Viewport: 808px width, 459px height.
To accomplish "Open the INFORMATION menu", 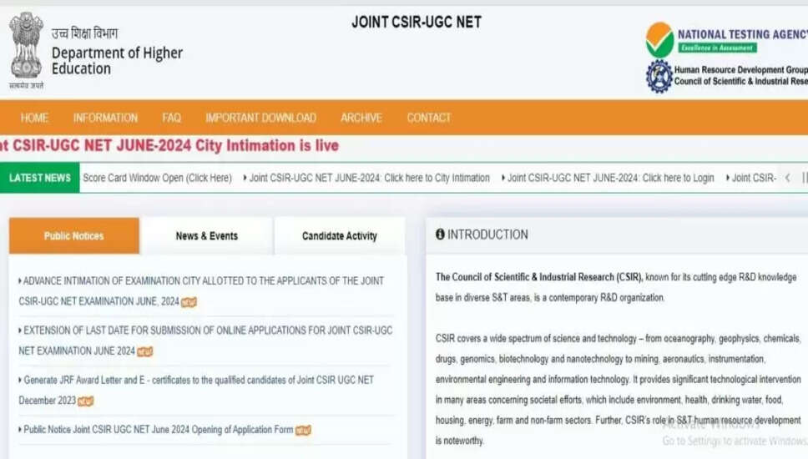I will point(105,118).
